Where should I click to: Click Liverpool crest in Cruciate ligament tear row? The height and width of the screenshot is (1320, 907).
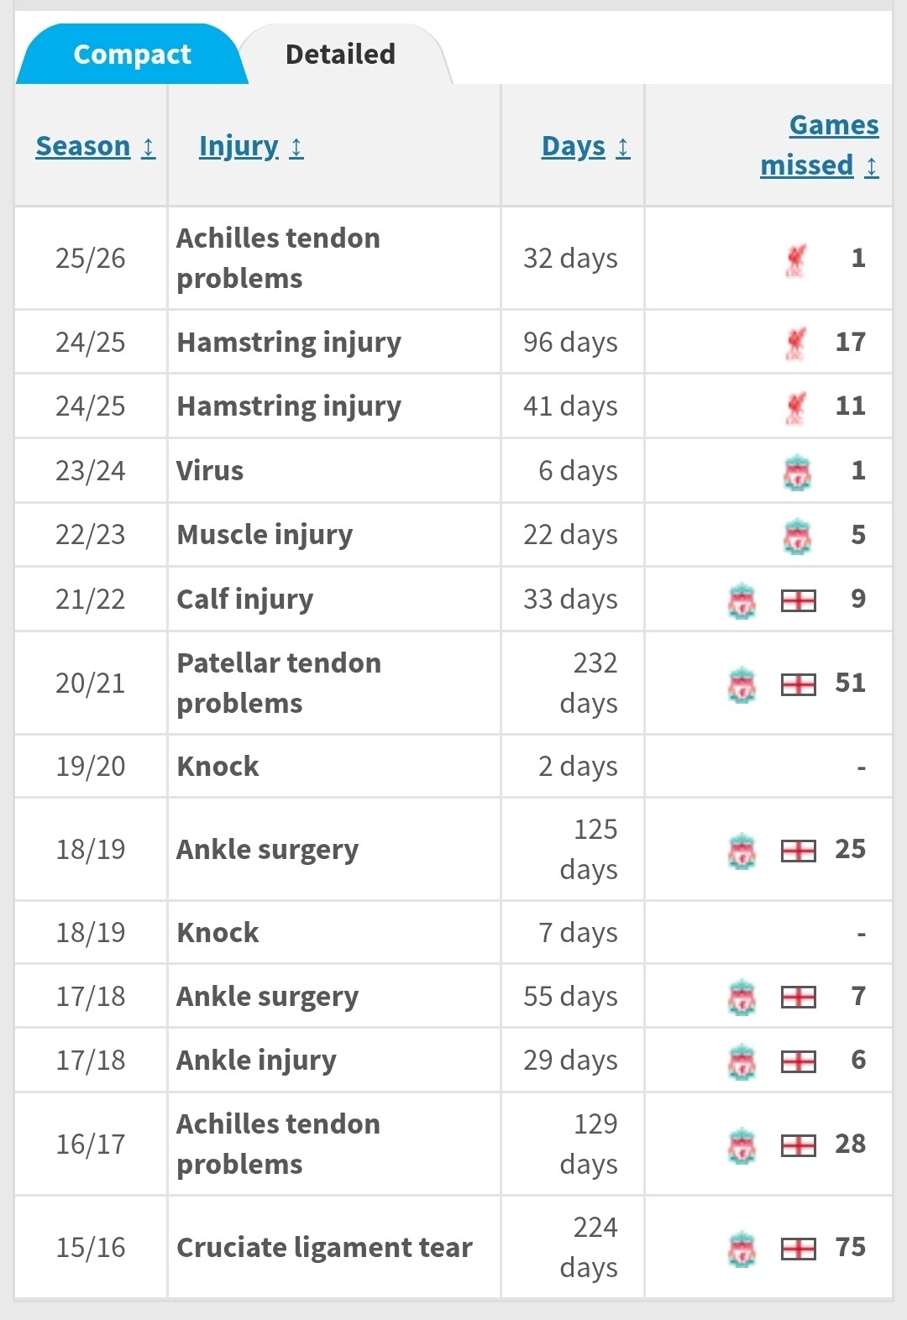[x=742, y=1249]
